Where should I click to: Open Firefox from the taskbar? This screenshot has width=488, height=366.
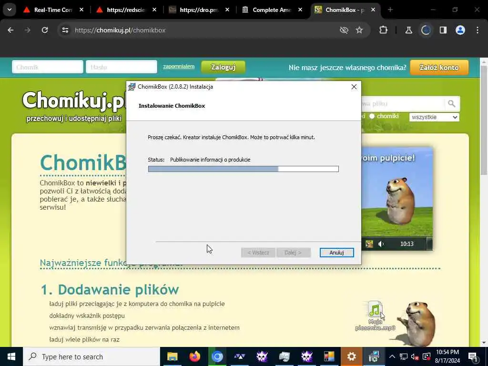pos(195,356)
